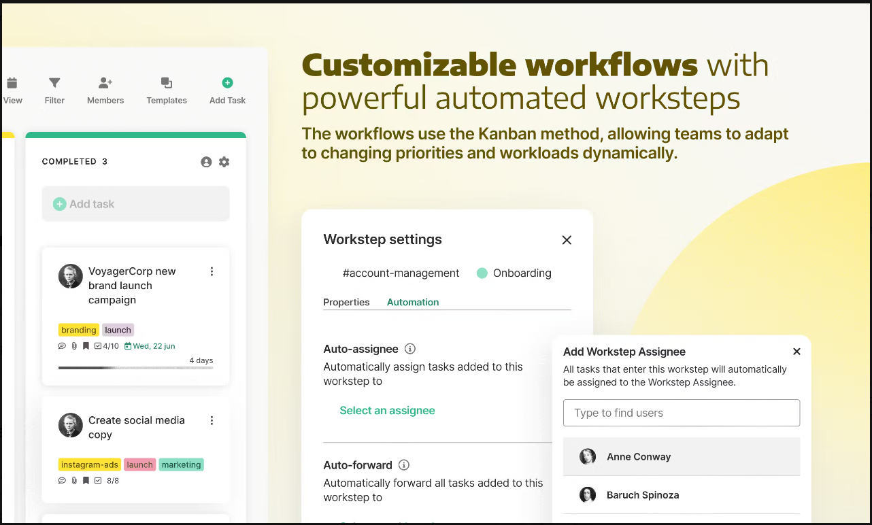The height and width of the screenshot is (525, 872).
Task: Click the #account-management label
Action: coord(401,273)
